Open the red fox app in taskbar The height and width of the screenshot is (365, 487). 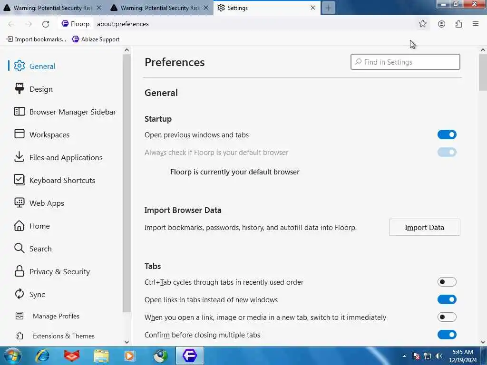72,355
